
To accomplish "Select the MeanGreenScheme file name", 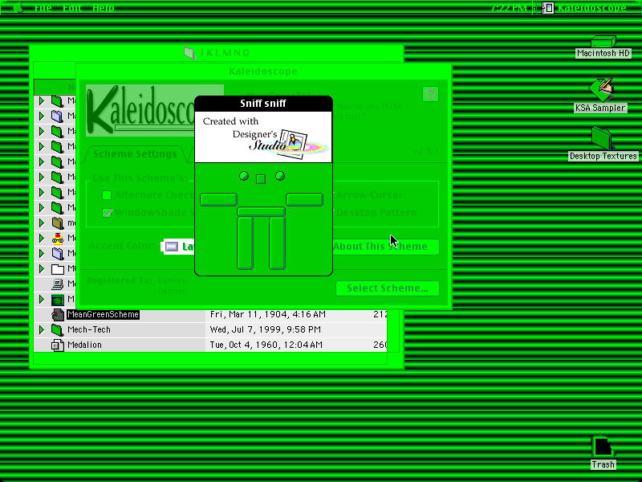I will [x=103, y=315].
